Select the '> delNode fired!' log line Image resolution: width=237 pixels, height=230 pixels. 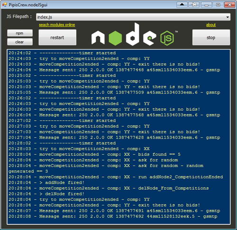pyautogui.click(x=46, y=194)
